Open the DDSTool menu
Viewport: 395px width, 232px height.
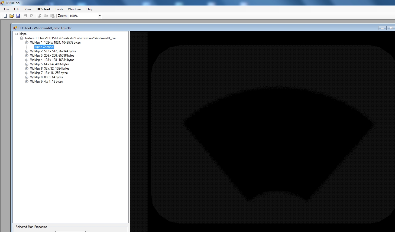point(43,9)
